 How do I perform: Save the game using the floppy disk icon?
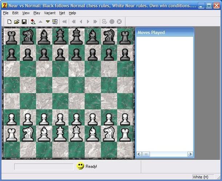pos(24,22)
